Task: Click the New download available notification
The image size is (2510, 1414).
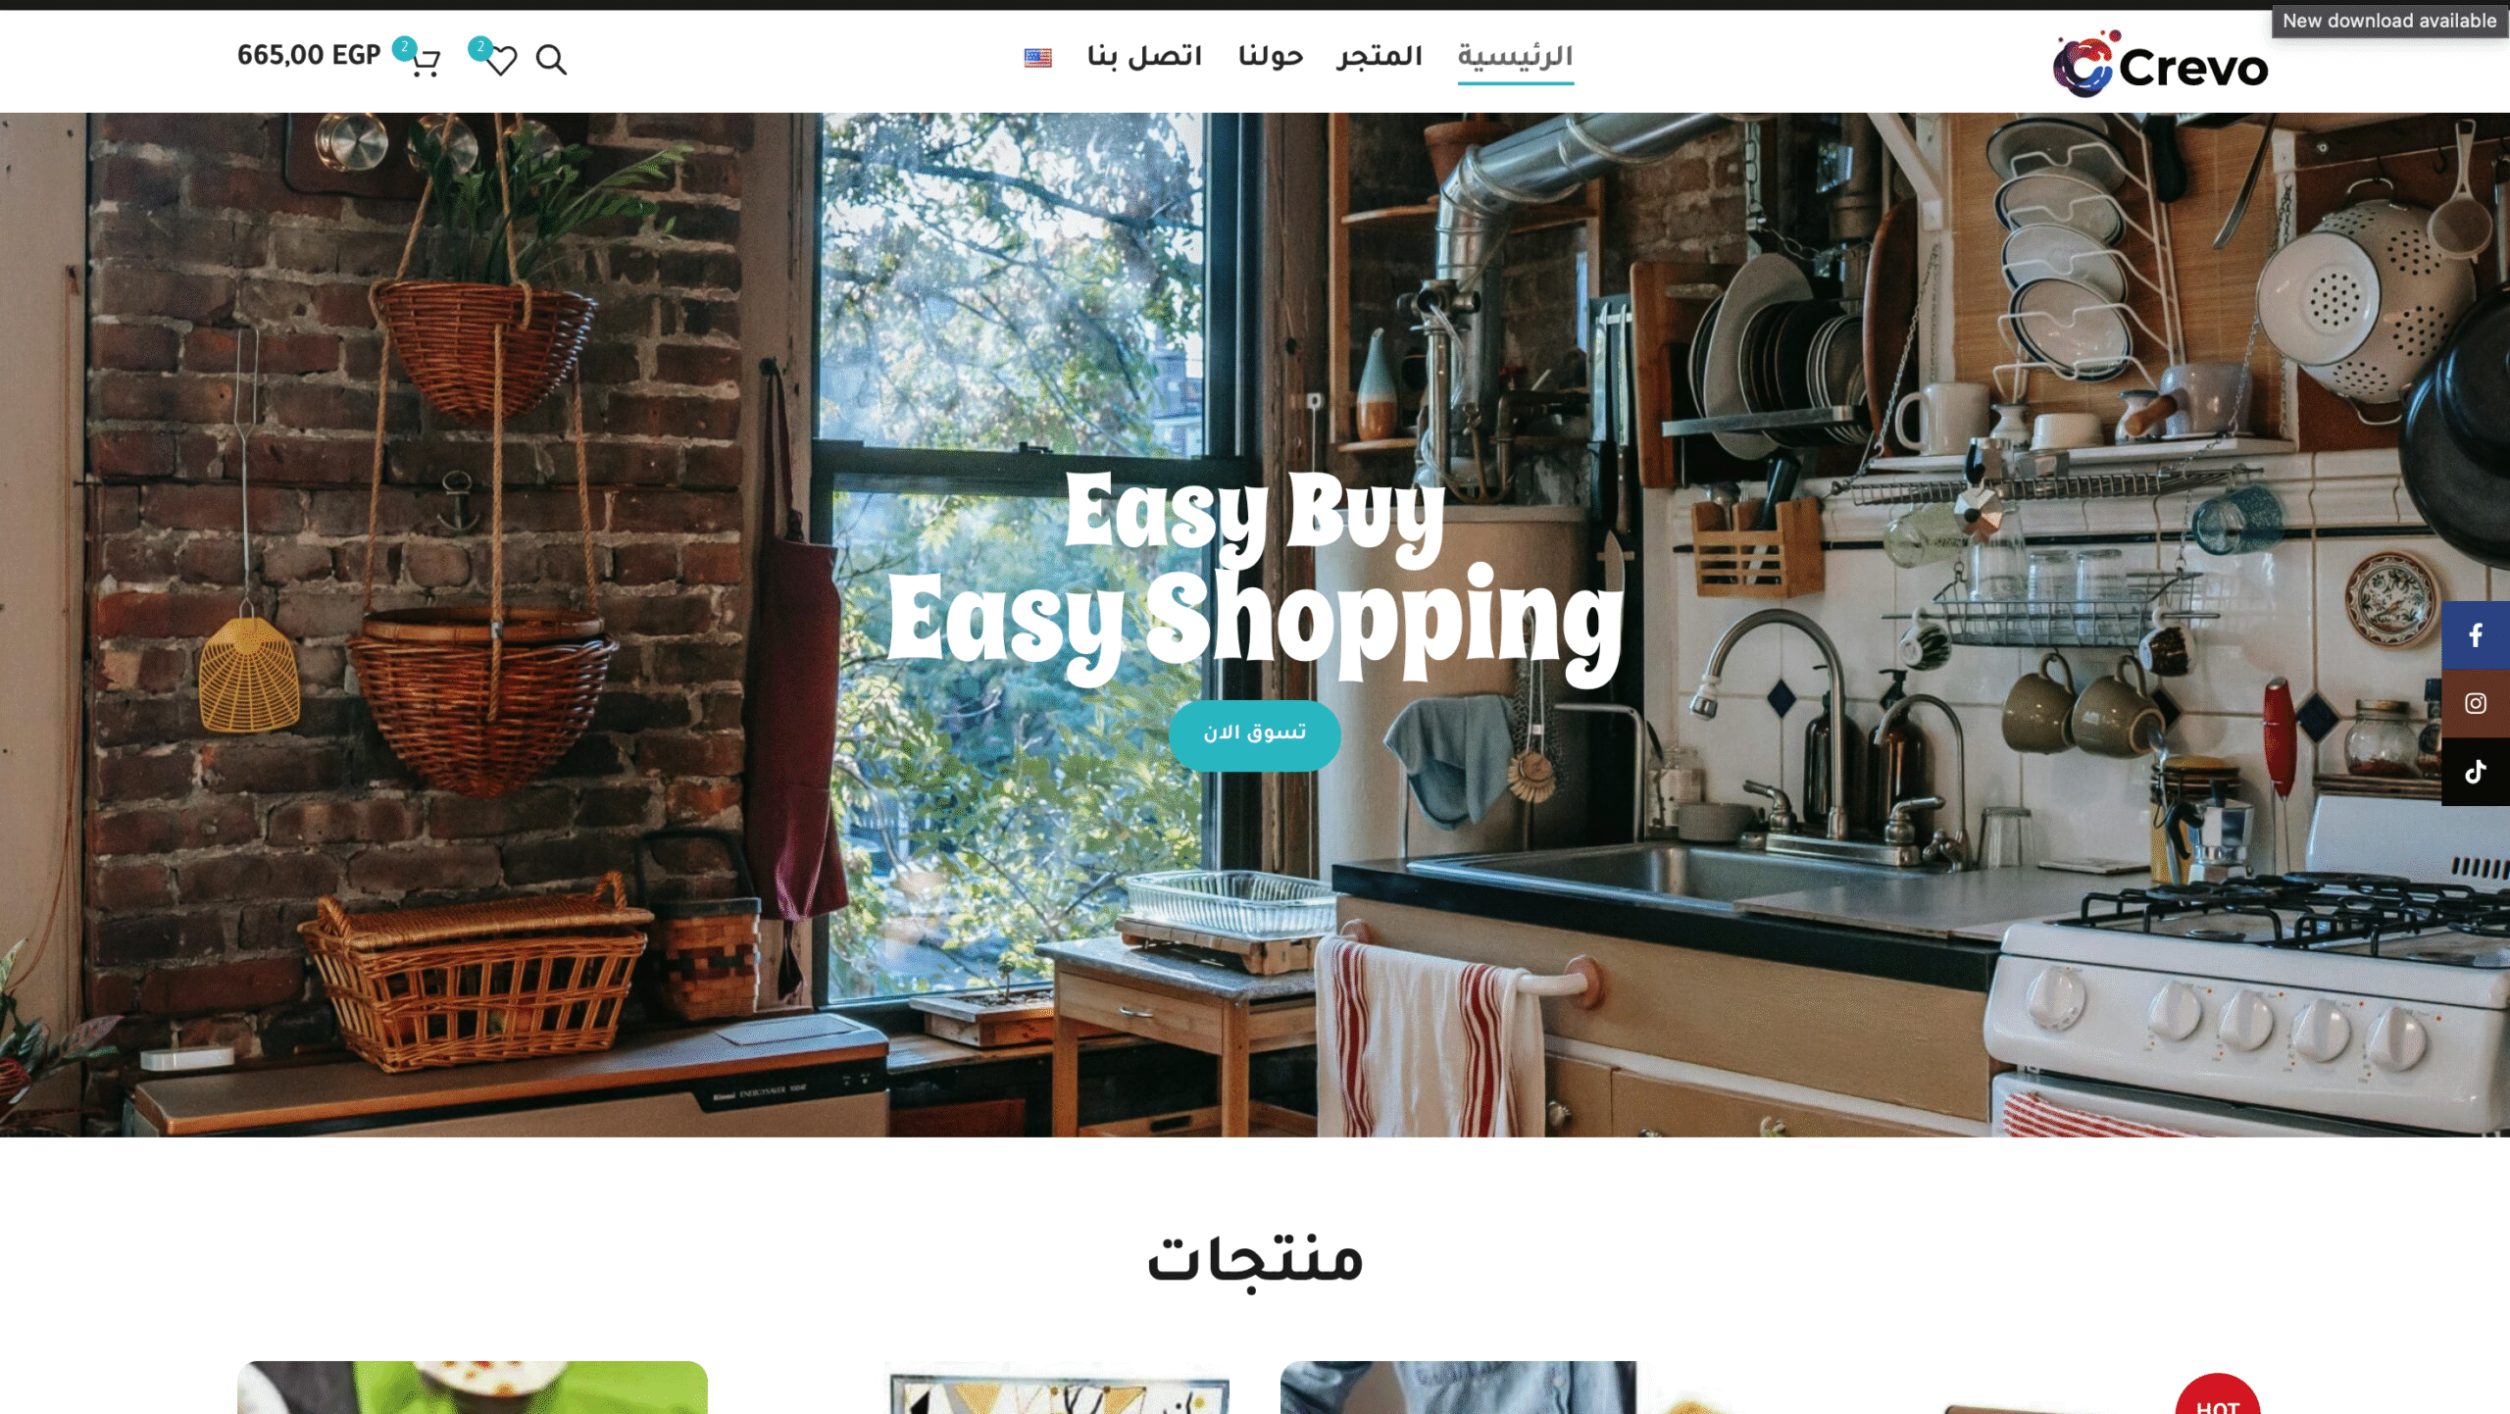Action: 2389,21
